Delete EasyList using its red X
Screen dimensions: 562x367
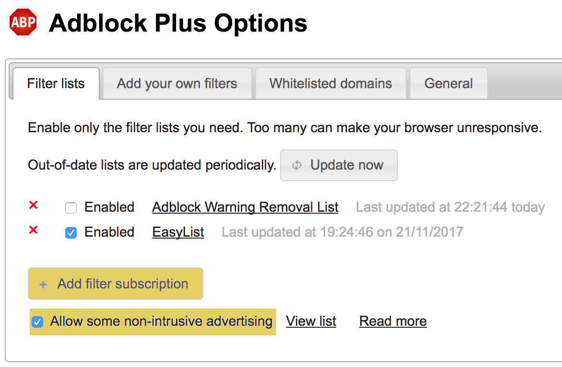[x=33, y=230]
